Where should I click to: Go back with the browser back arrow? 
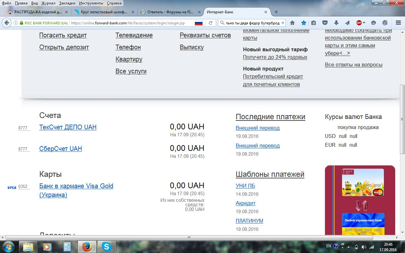point(7,23)
